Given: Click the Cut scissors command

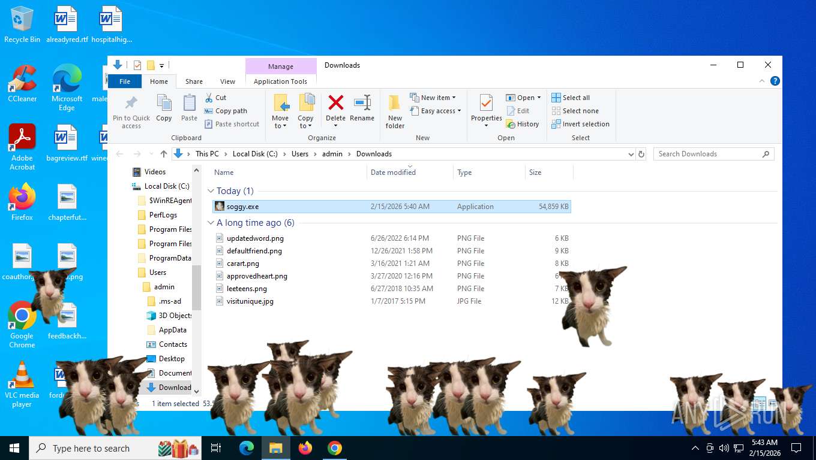Looking at the screenshot, I should [x=215, y=98].
